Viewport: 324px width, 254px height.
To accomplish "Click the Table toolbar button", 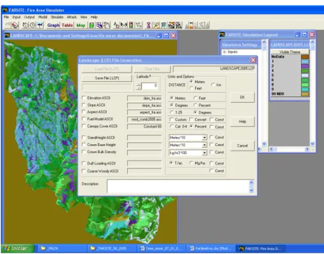I will click(x=67, y=25).
